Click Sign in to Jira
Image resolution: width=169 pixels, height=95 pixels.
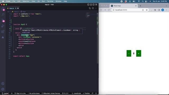pyautogui.click(x=20, y=93)
